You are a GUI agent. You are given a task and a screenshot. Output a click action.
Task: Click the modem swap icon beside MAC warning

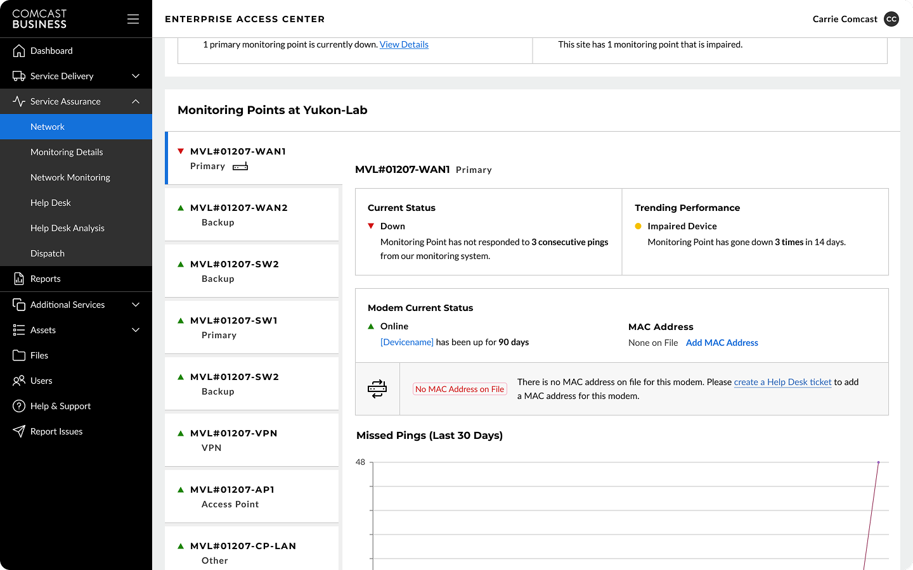pos(377,389)
